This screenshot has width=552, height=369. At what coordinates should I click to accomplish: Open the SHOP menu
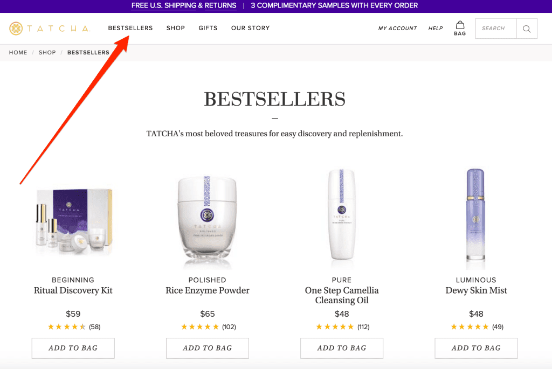tap(175, 28)
